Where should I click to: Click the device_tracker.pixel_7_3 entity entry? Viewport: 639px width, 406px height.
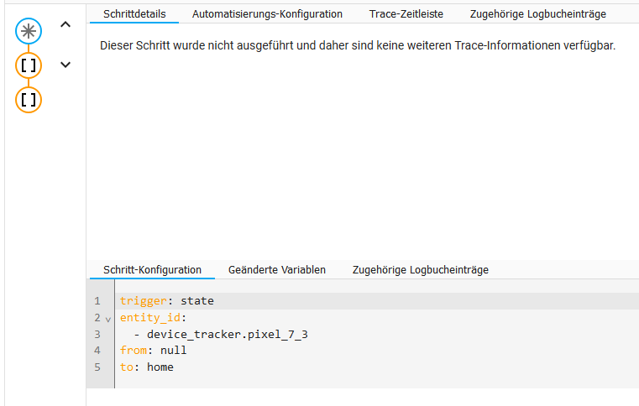point(227,334)
